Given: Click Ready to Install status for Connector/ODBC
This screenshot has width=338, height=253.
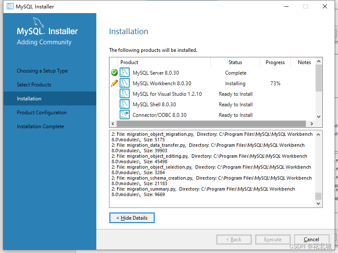Looking at the screenshot, I should click(x=236, y=115).
